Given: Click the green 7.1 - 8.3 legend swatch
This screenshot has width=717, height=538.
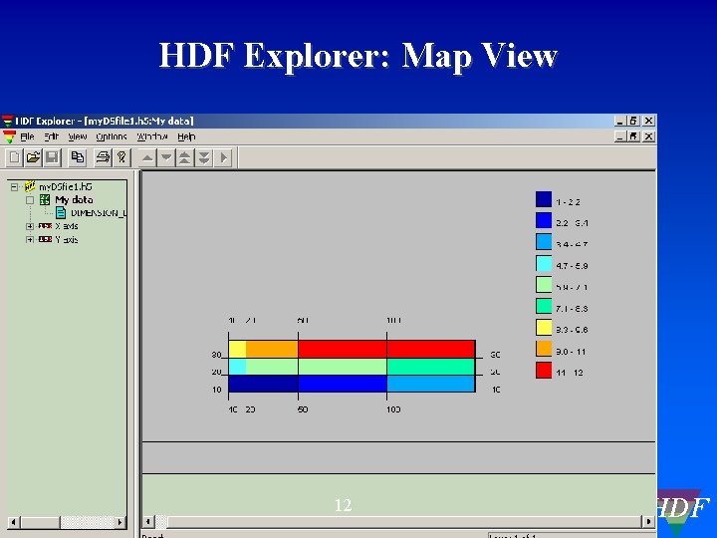Looking at the screenshot, I should pos(544,306).
